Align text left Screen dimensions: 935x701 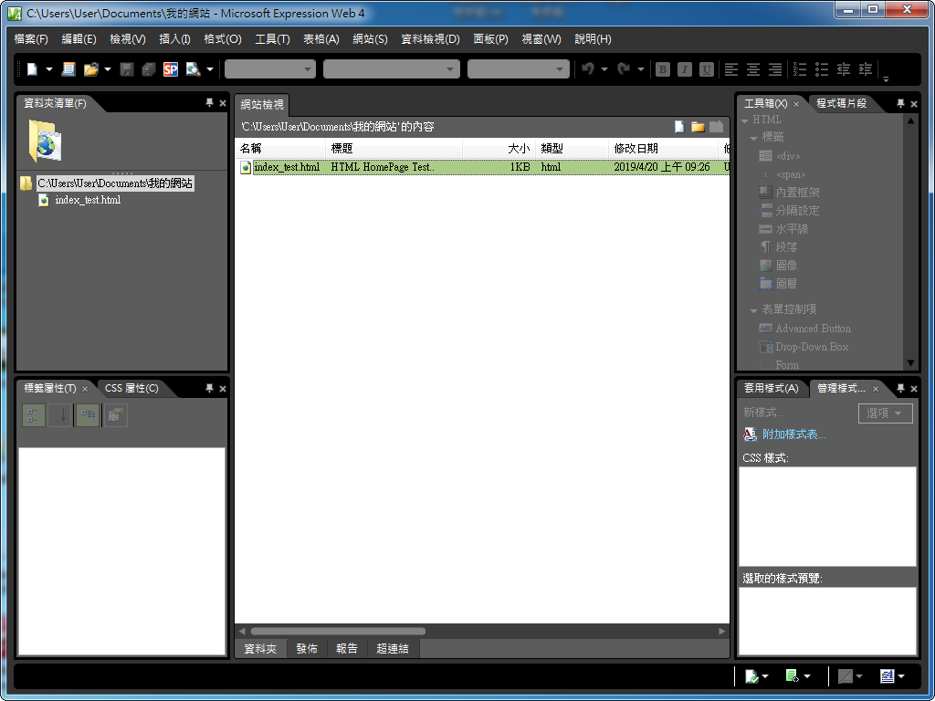coord(731,69)
